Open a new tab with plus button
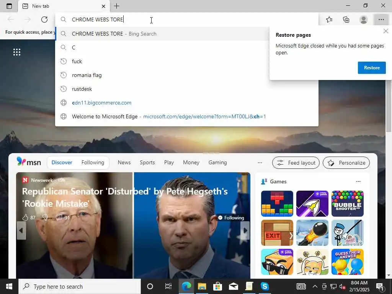The image size is (392, 294). 116,6
